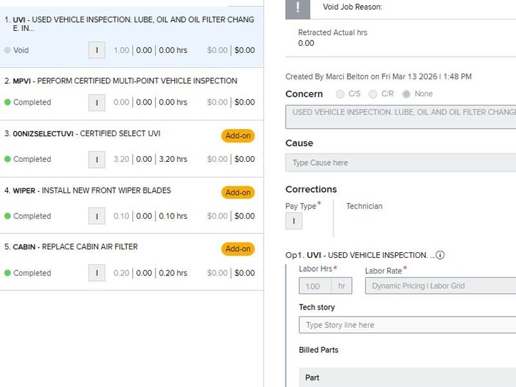Select the C/R concern radio button
This screenshot has height=387, width=516.
click(373, 94)
